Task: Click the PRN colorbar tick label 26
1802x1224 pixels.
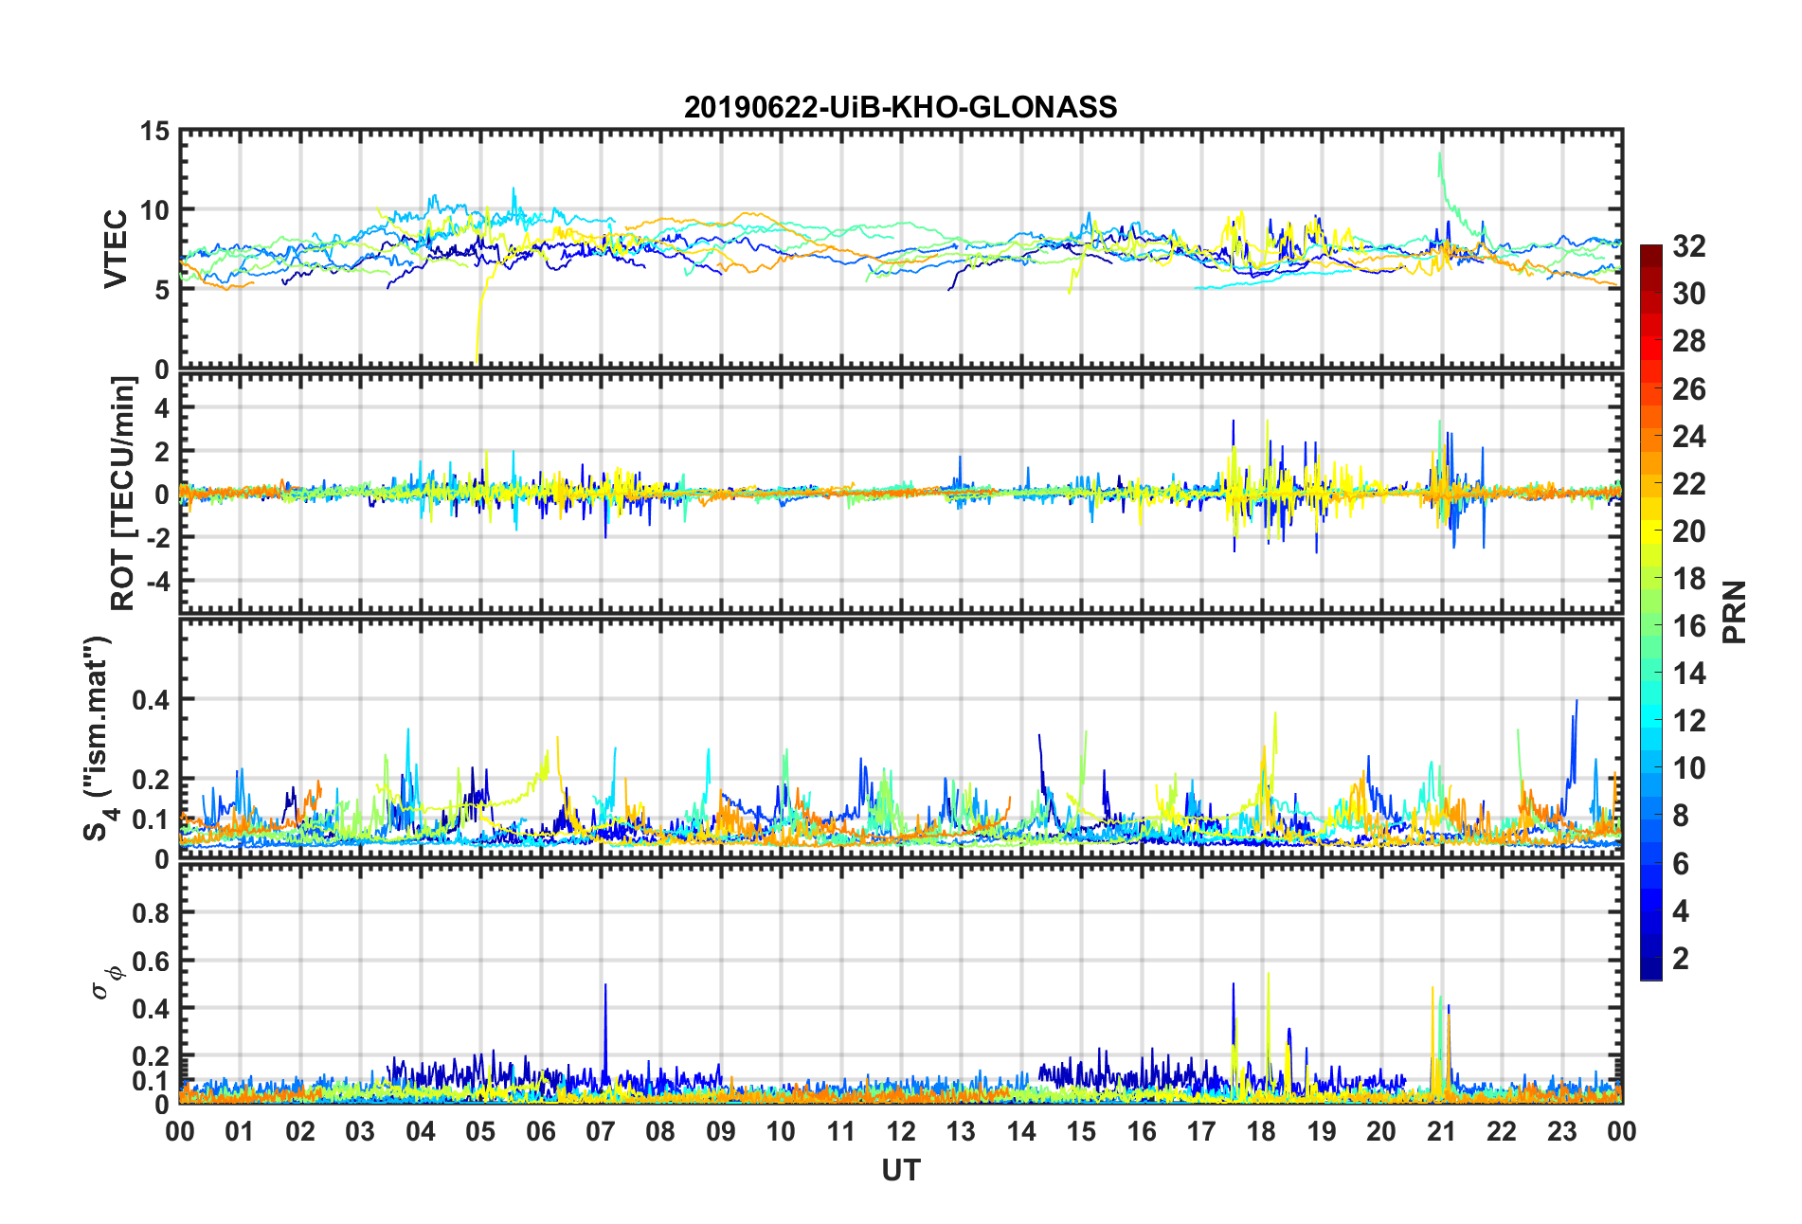Action: coord(1689,388)
